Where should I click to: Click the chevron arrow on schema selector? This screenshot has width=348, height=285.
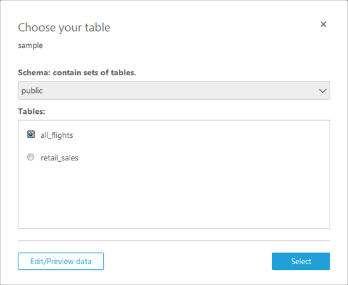322,90
